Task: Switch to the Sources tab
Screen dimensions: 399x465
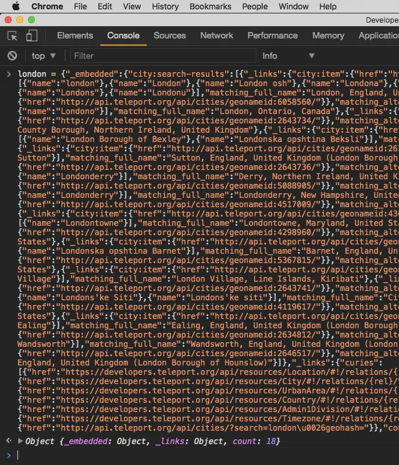Action: [x=170, y=36]
